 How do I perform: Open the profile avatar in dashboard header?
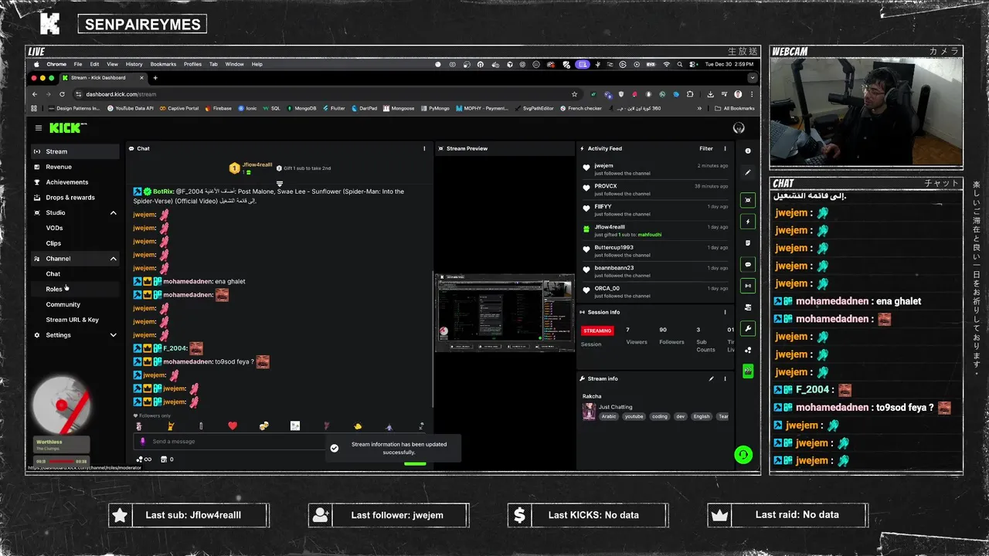click(739, 128)
